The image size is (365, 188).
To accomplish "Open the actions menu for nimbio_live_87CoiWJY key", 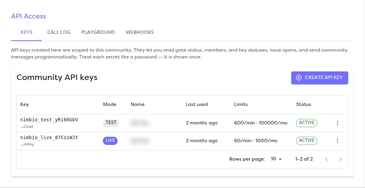I will (x=337, y=141).
